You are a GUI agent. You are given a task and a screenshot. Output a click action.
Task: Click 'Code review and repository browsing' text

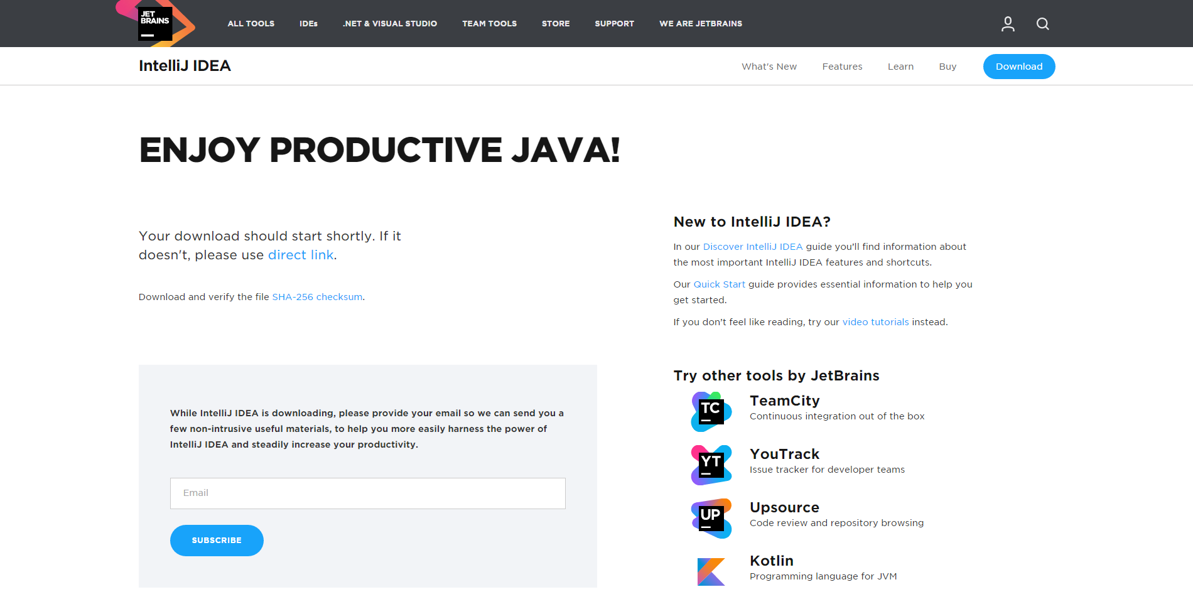[836, 523]
